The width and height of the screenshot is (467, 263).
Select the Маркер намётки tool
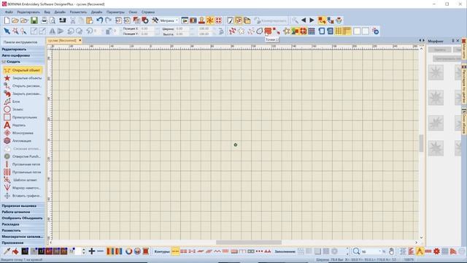tap(23, 188)
